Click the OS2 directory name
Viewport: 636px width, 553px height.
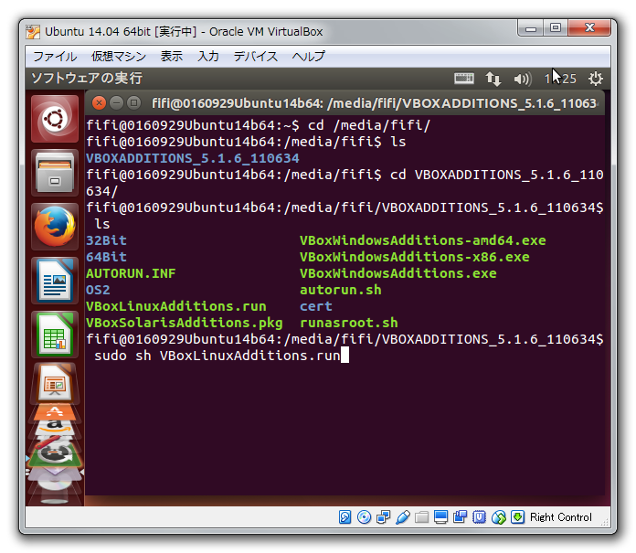(x=98, y=290)
